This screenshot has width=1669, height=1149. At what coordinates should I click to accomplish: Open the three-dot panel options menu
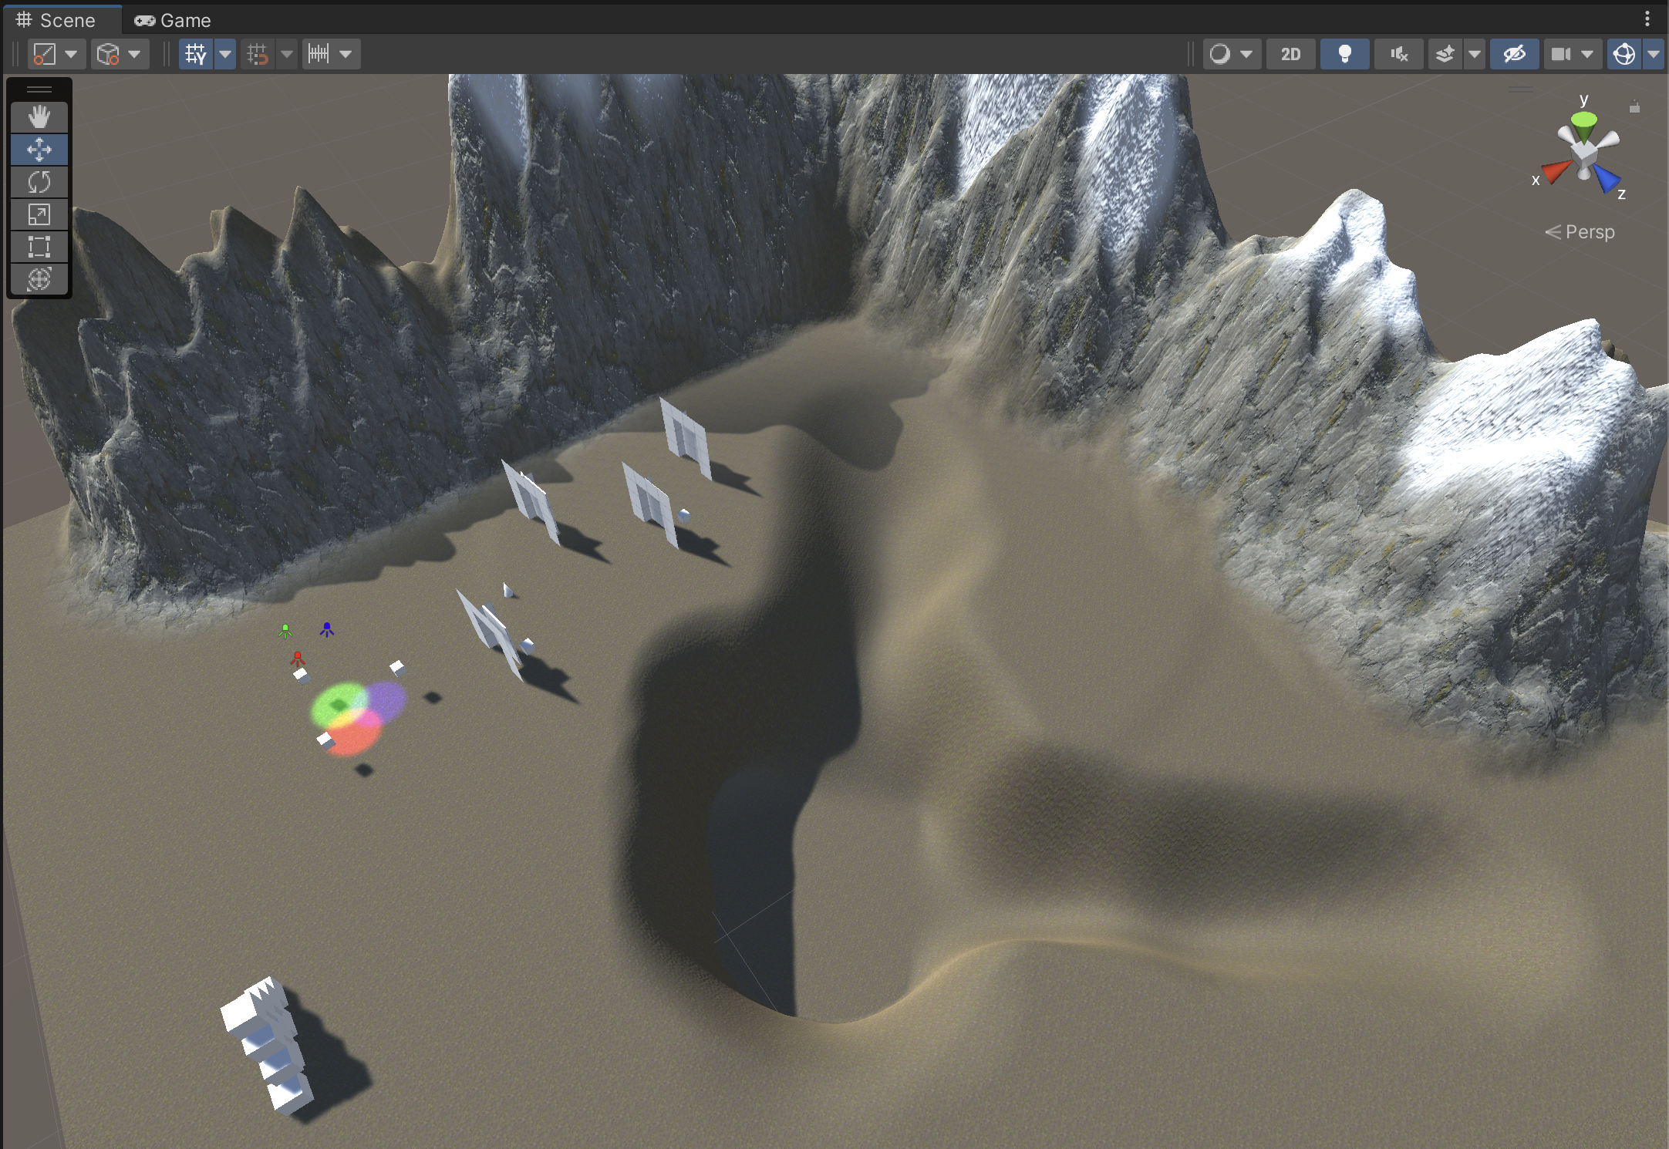[1647, 19]
